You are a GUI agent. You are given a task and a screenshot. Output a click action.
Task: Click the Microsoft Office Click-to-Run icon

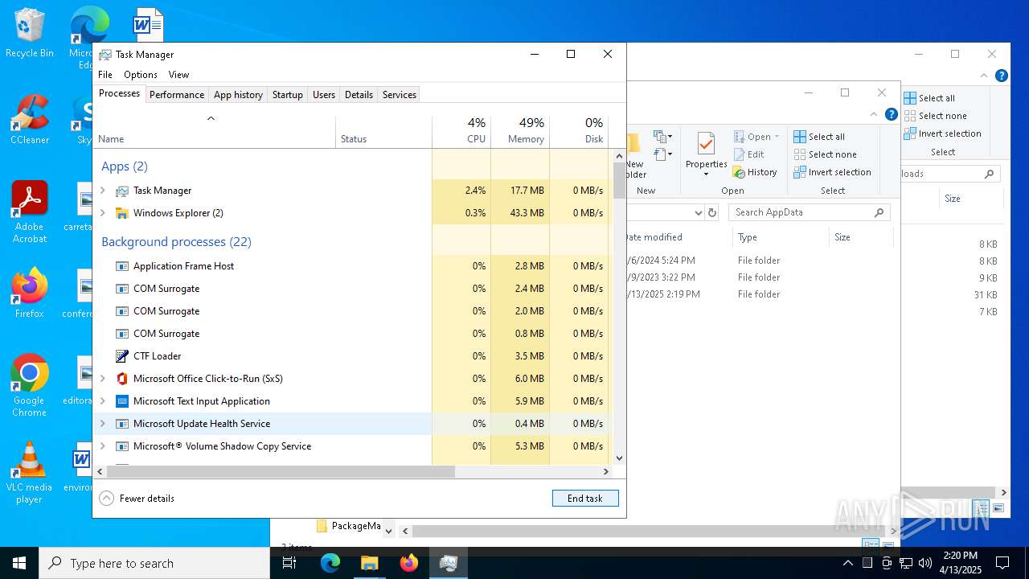(x=122, y=379)
